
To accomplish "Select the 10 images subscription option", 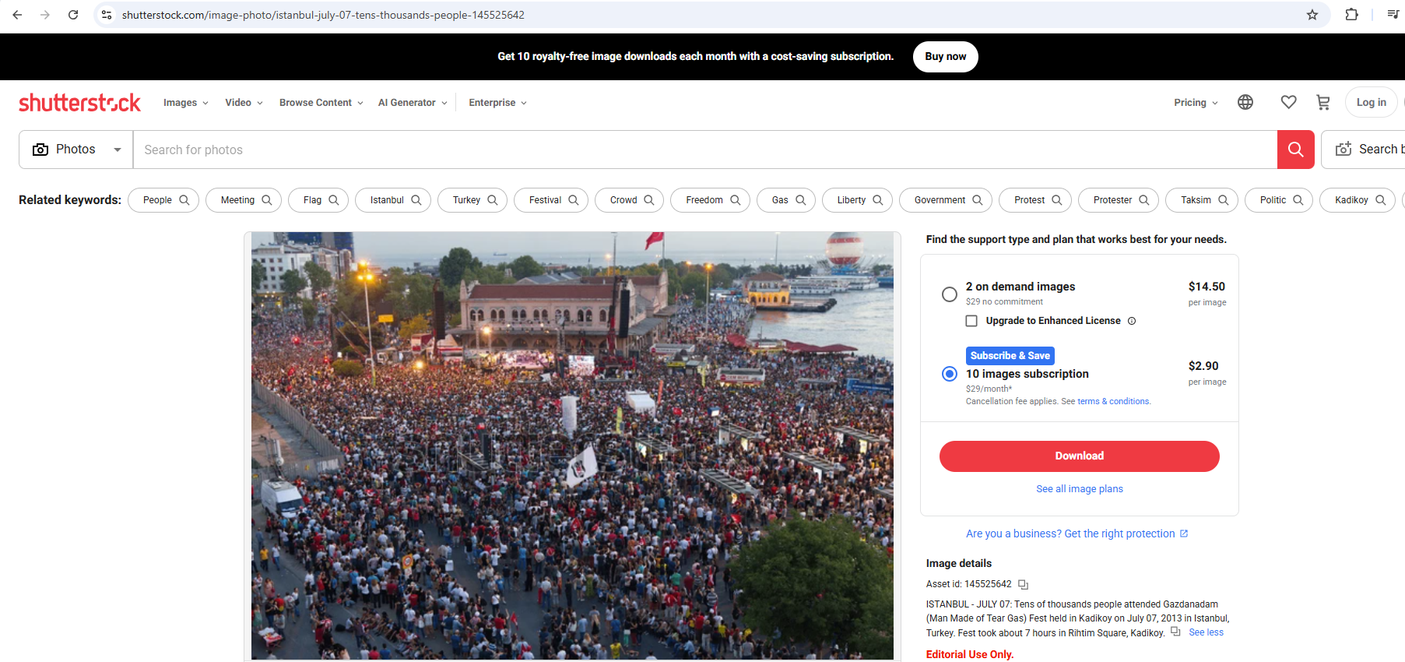I will [950, 374].
